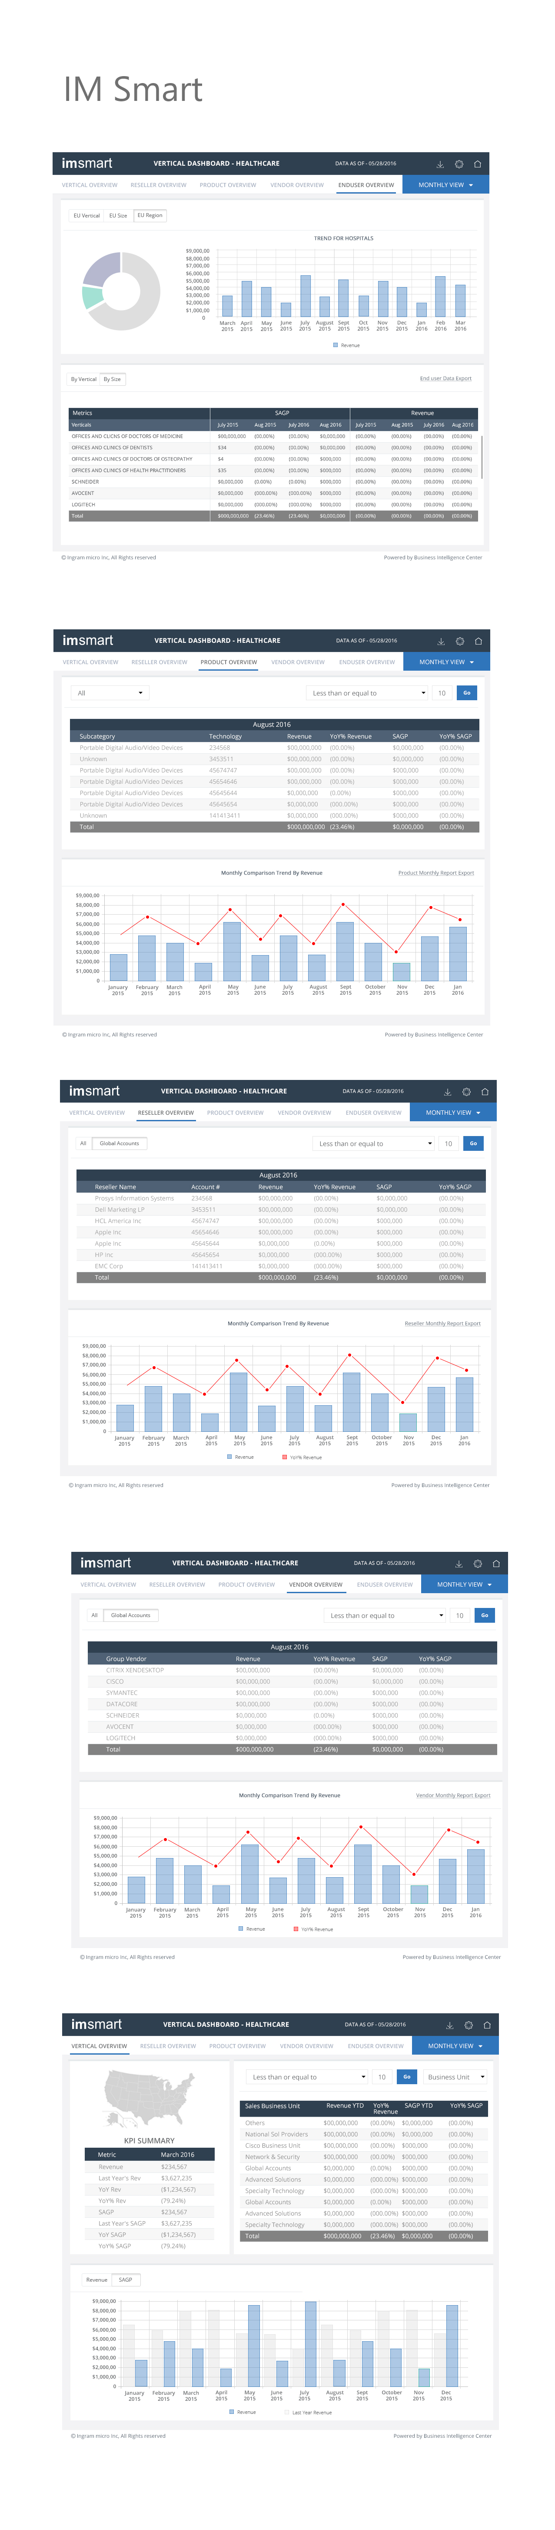The height and width of the screenshot is (2530, 555).
Task: Click imsmart logo in Vertical Overview dashboard
Action: (x=97, y=2024)
